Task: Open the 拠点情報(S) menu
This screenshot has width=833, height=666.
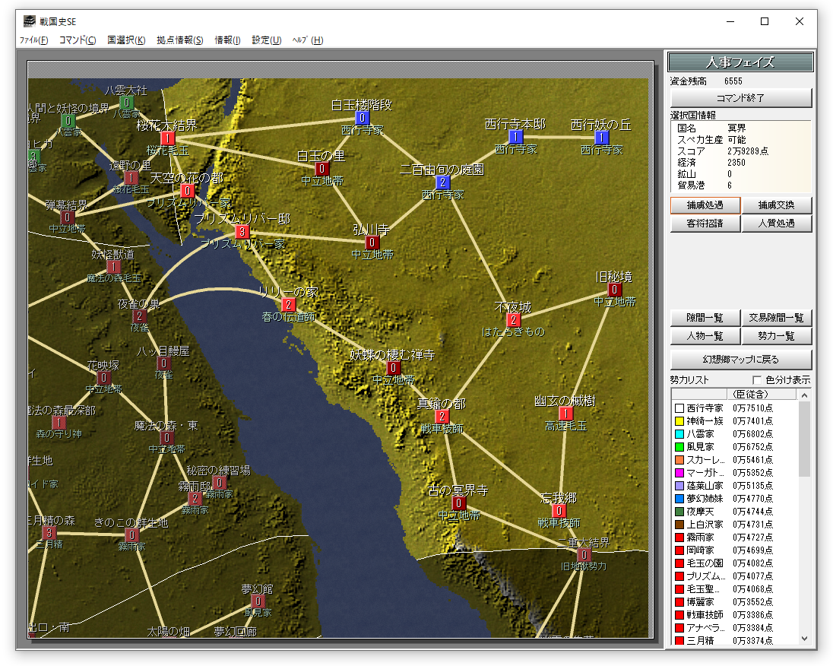Action: point(179,40)
